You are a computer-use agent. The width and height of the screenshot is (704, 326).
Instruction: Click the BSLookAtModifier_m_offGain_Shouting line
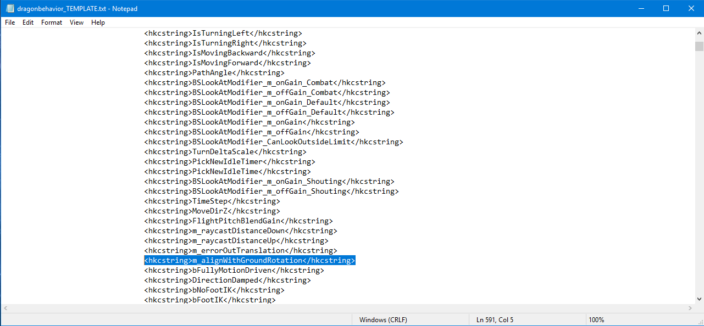[271, 192]
